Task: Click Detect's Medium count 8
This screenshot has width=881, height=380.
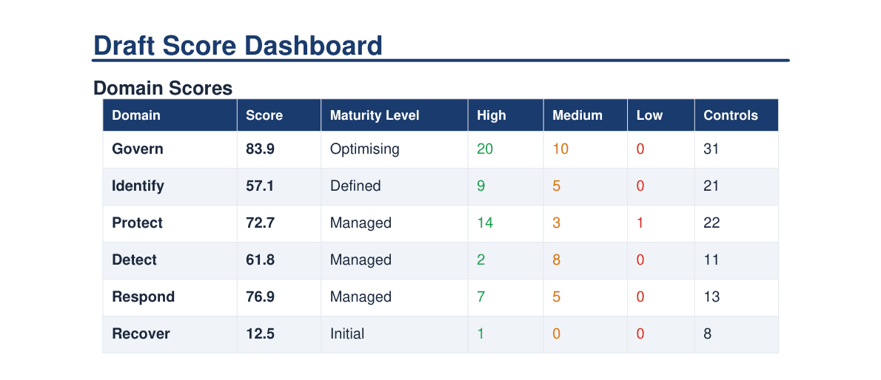Action: [556, 260]
